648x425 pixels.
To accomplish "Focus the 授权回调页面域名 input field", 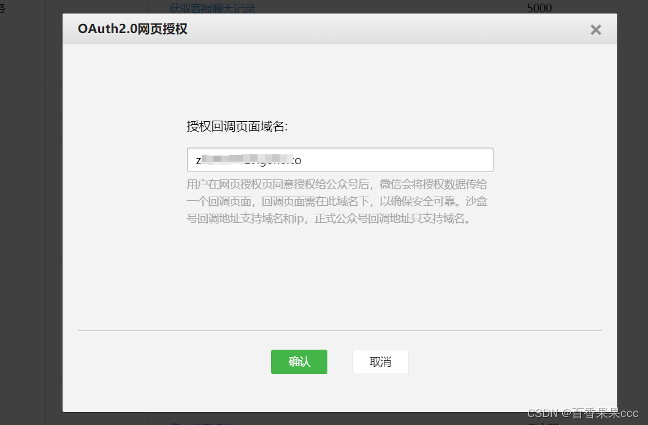I will tap(340, 160).
